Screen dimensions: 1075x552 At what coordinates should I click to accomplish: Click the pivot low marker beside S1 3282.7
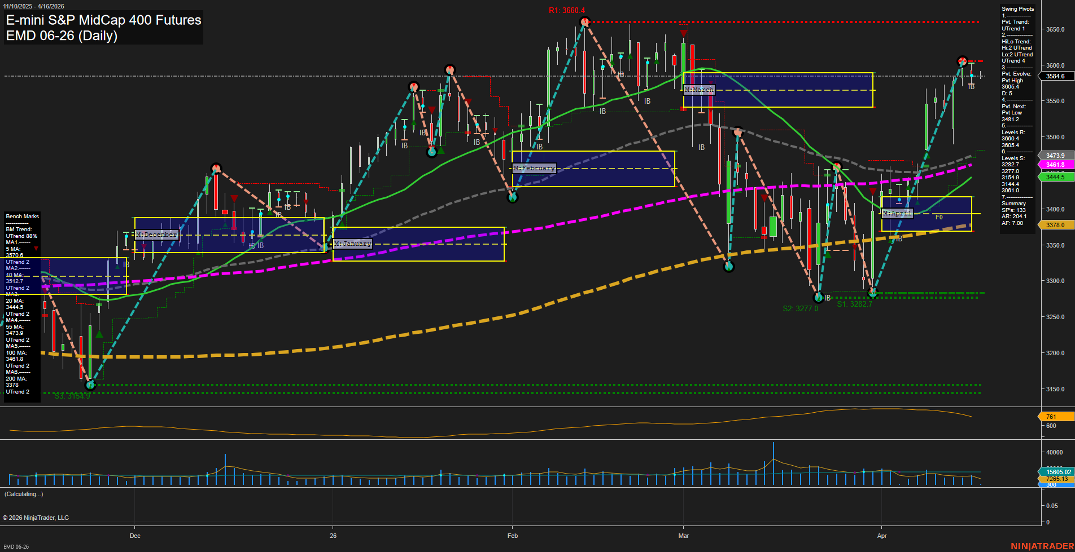873,293
